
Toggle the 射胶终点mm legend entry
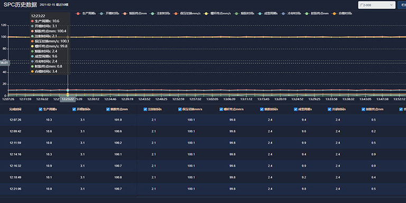[317, 13]
